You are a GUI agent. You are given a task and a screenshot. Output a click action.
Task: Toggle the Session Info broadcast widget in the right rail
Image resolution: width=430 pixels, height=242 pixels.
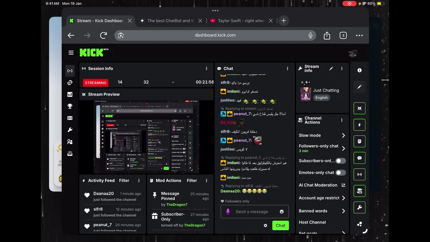click(359, 174)
